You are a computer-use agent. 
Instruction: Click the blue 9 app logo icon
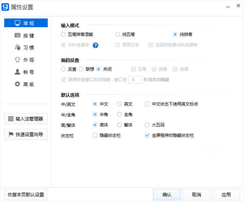[x=5, y=7]
